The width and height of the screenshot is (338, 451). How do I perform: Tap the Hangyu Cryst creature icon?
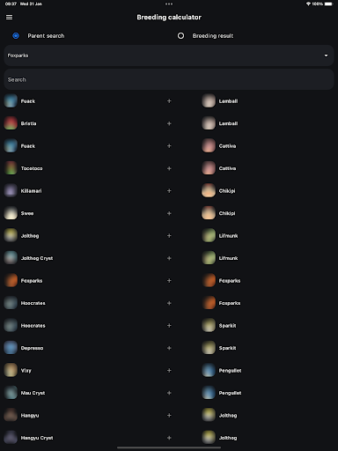11,438
